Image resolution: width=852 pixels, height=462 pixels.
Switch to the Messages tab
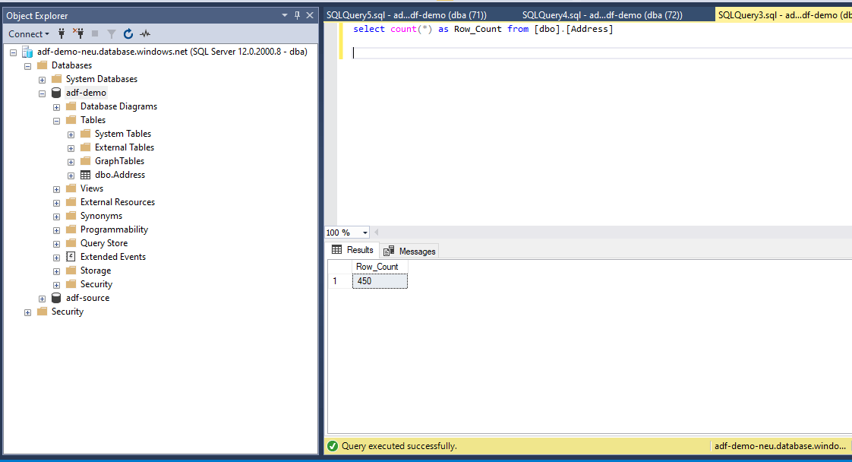(409, 251)
